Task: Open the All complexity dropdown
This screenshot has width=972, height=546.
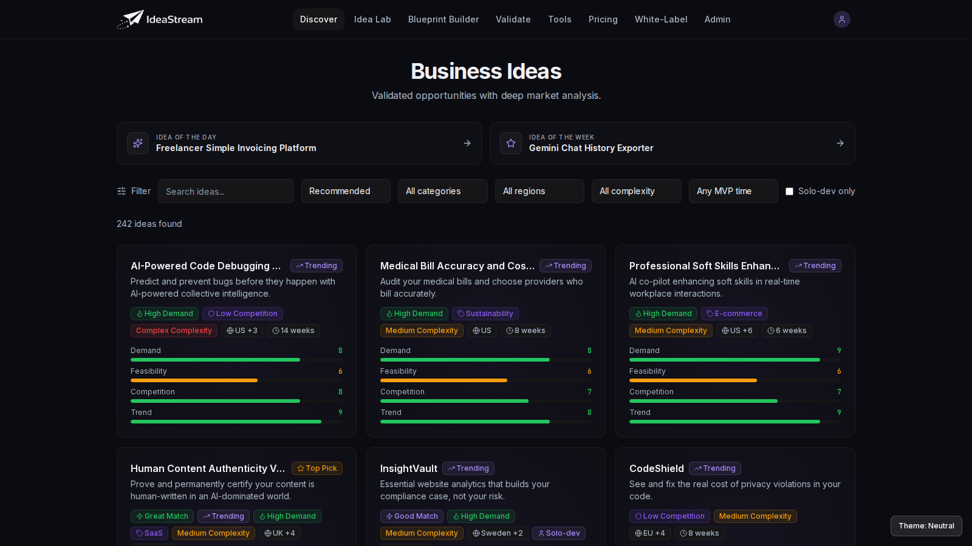Action: coord(636,191)
